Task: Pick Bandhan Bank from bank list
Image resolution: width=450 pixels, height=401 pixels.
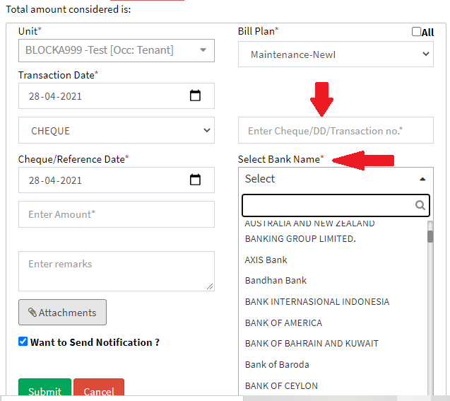Action: point(276,281)
